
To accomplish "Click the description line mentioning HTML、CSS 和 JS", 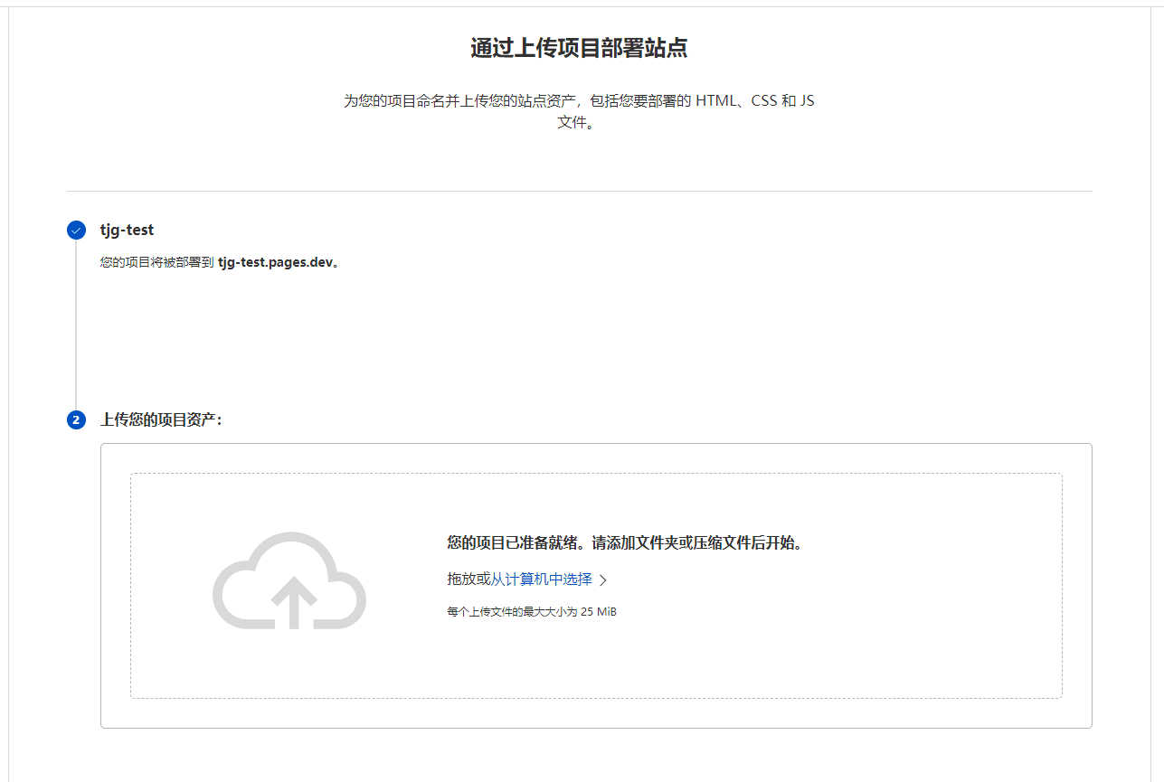I will [579, 101].
